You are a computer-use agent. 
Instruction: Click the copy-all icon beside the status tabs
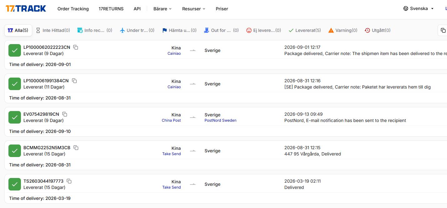pos(443,30)
